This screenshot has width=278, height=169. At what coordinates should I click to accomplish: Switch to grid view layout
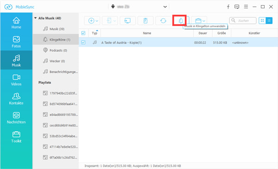pos(262,20)
